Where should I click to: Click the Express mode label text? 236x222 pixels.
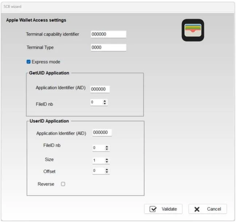coord(46,62)
